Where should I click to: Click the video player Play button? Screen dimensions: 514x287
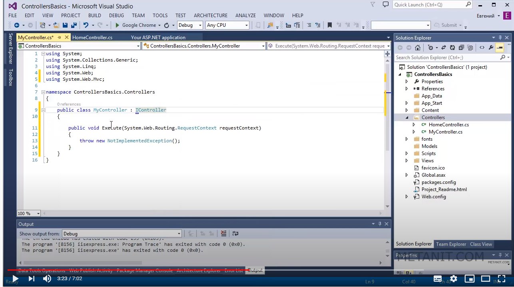click(x=15, y=279)
